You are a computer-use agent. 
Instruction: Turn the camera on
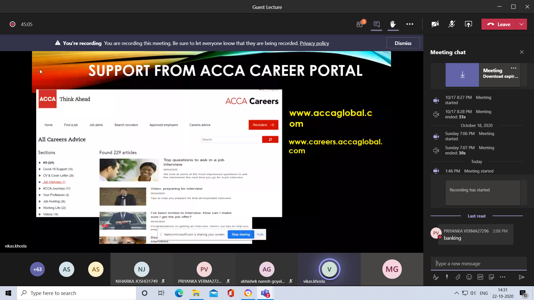pos(435,24)
